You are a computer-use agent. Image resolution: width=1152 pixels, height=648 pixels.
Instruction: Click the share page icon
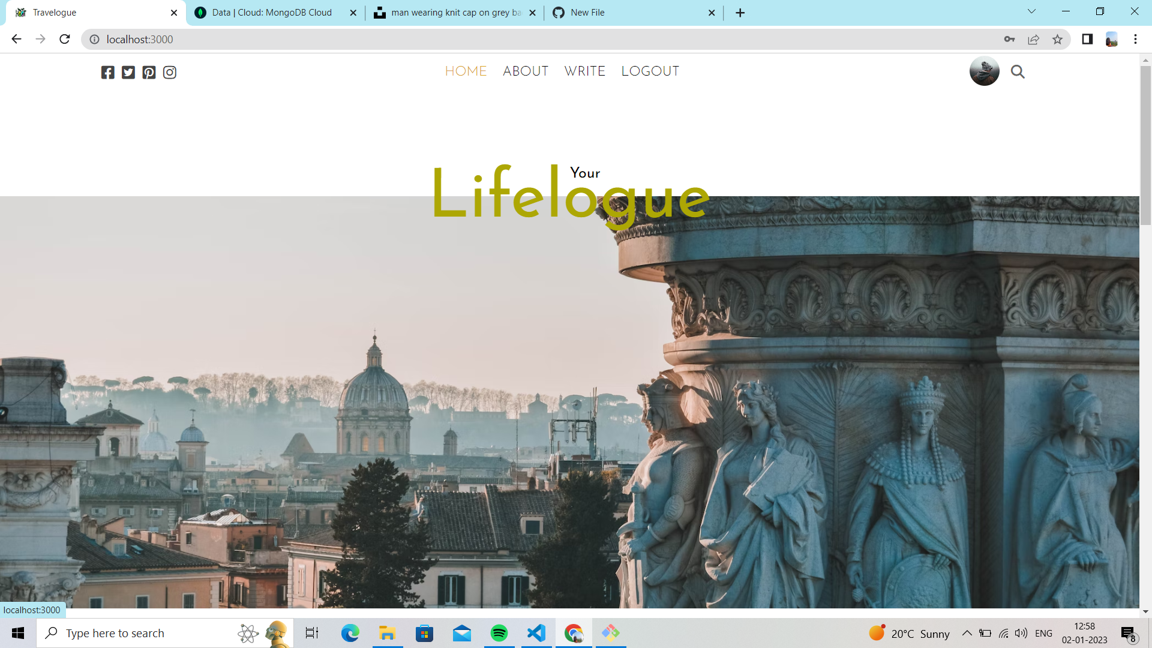point(1033,40)
